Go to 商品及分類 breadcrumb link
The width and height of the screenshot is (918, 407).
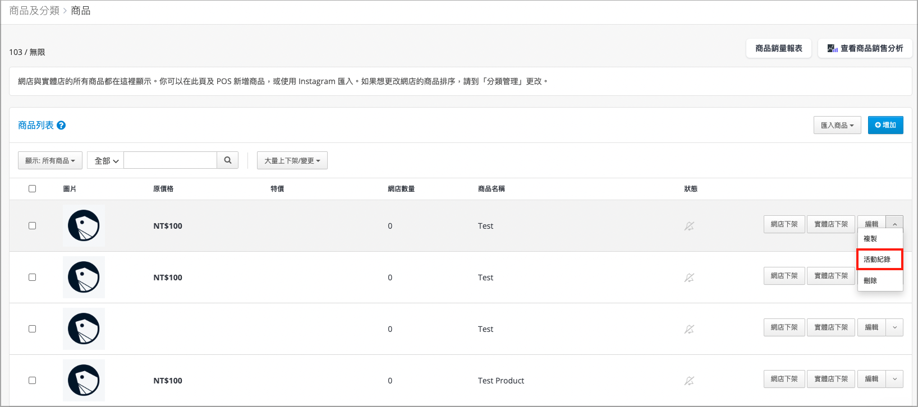click(34, 11)
